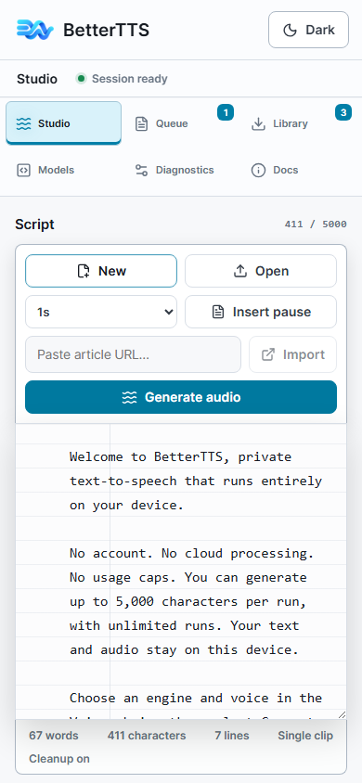Click Insert pause button
This screenshot has height=783, width=362.
261,312
